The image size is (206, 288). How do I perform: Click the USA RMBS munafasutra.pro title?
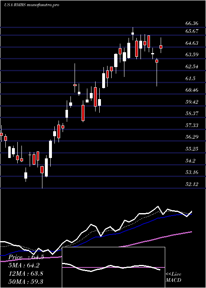[32, 5]
